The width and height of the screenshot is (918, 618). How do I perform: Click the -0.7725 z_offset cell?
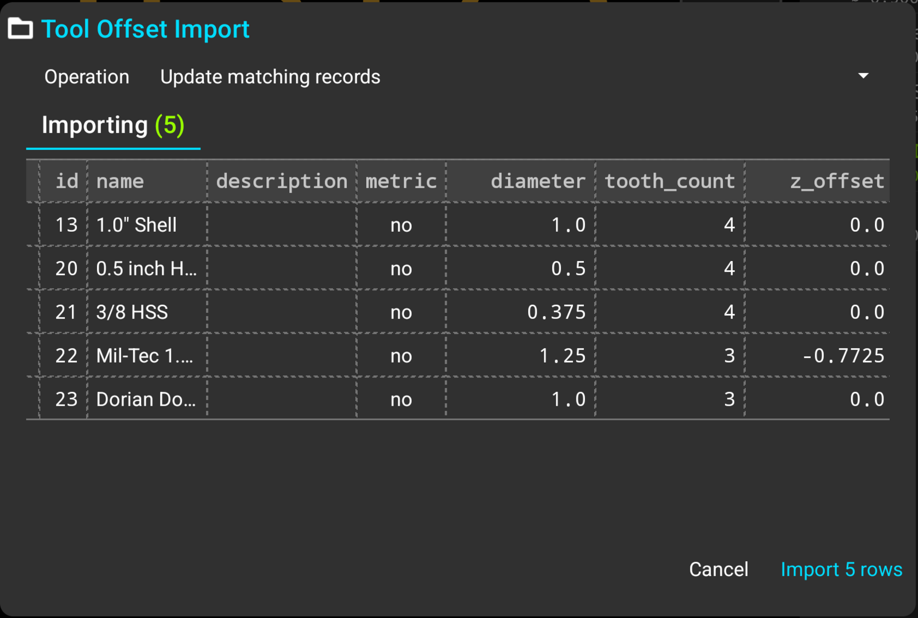(x=817, y=355)
